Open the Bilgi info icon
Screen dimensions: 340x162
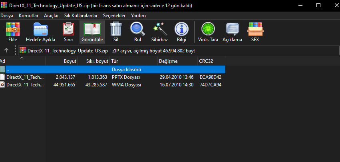coord(181,29)
